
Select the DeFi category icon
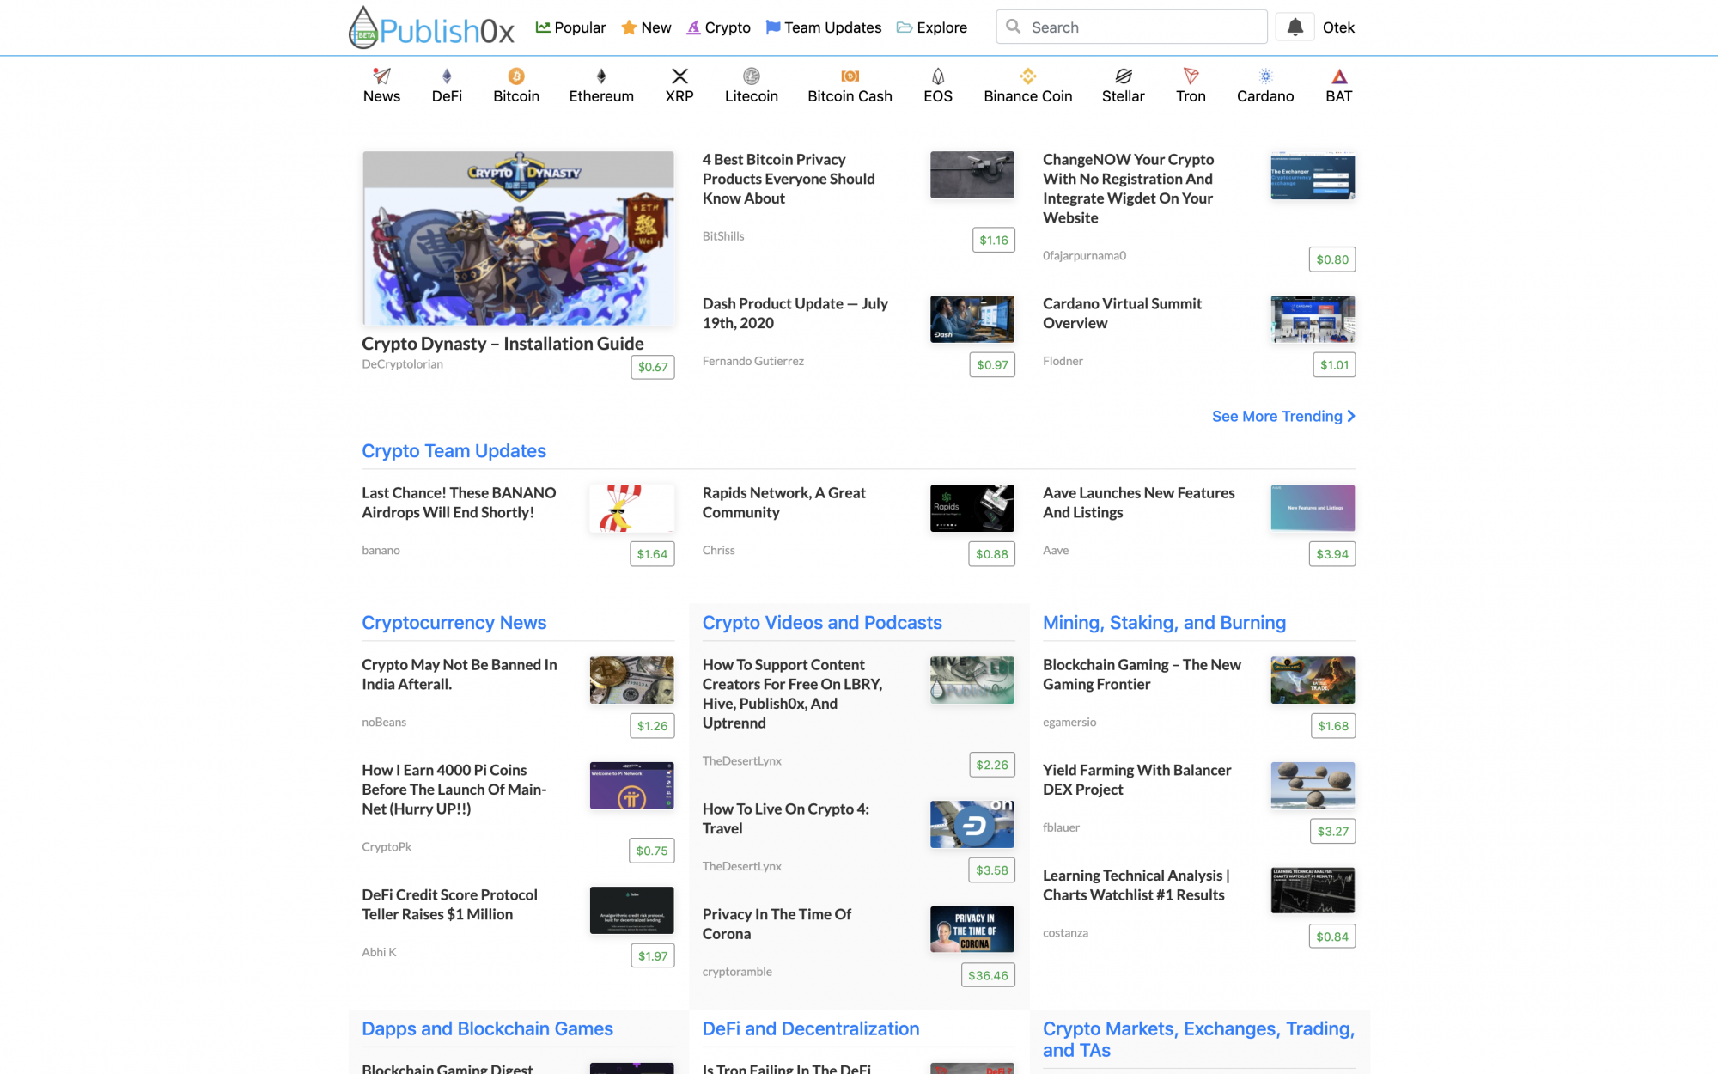point(447,76)
